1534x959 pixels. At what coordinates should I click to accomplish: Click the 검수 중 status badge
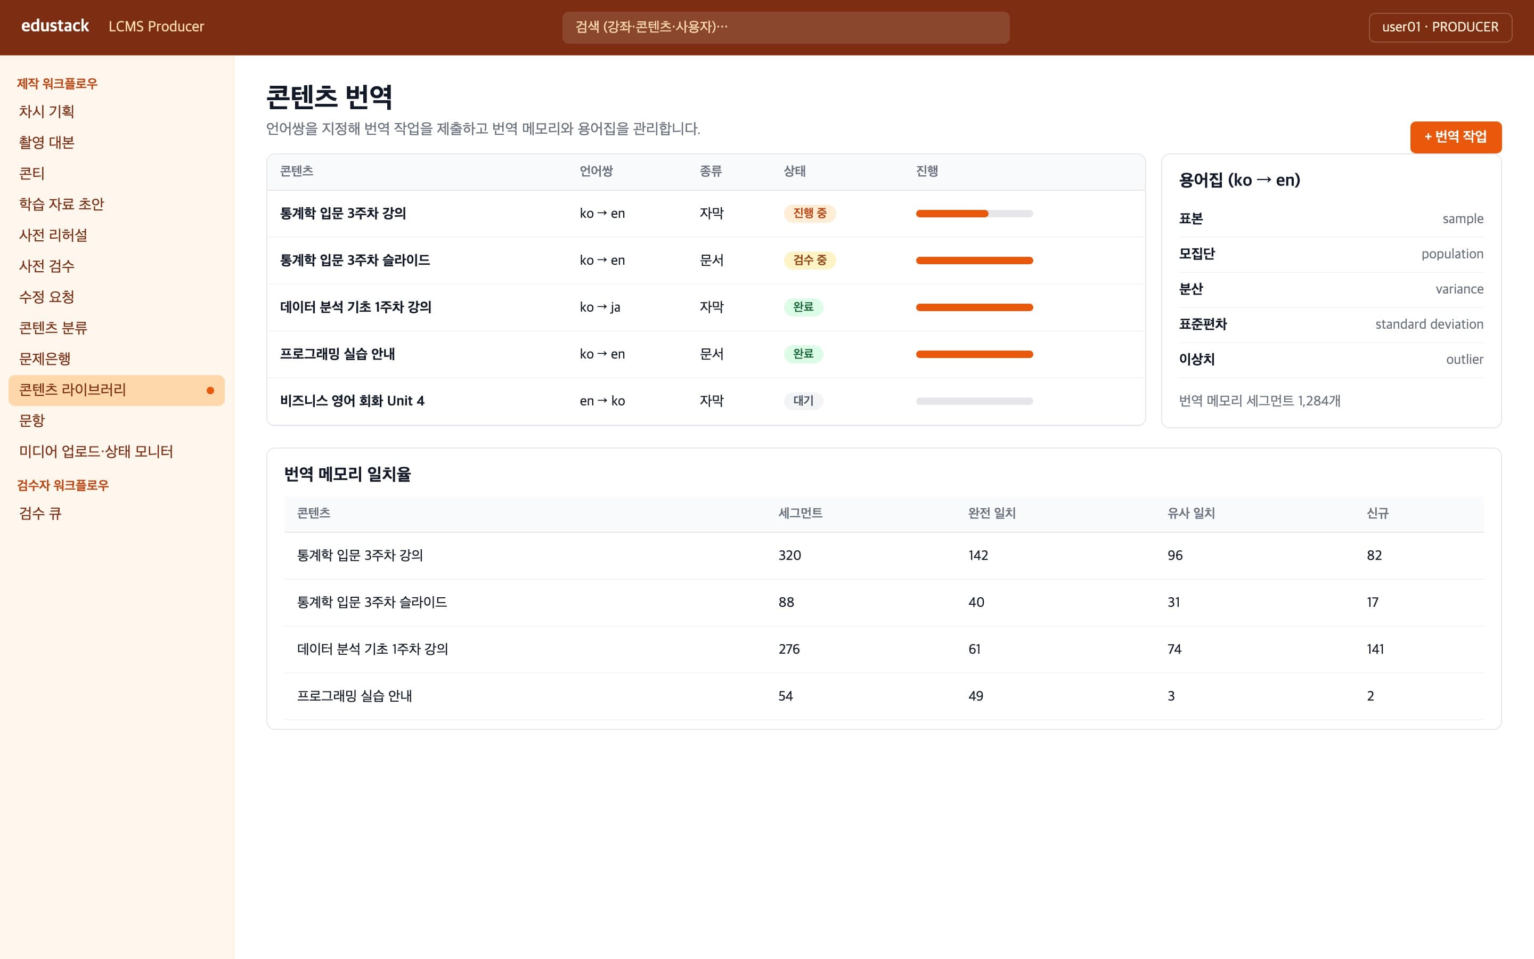pyautogui.click(x=810, y=260)
